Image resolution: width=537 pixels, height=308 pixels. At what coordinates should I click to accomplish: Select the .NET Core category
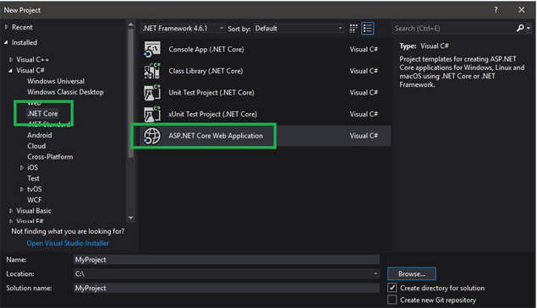pyautogui.click(x=42, y=113)
